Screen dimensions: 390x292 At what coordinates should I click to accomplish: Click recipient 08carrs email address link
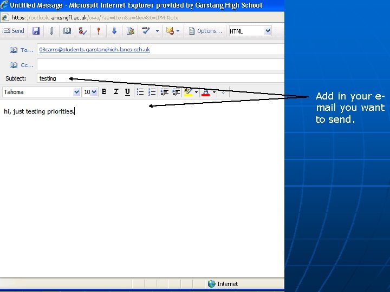pos(94,49)
